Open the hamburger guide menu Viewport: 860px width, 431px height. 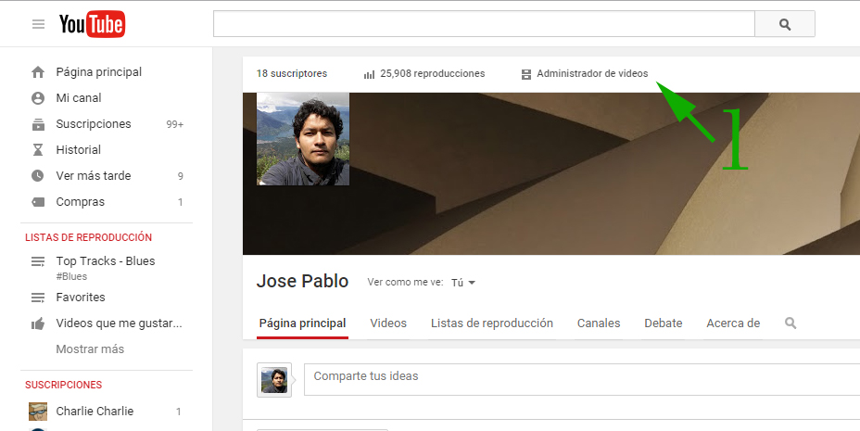(38, 24)
